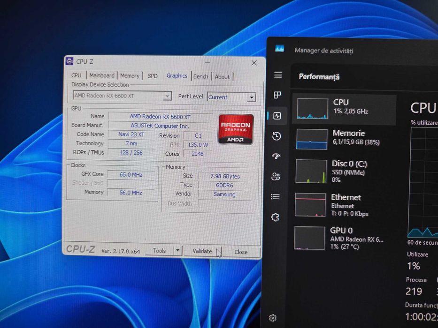
Task: Expand the Tools dropdown arrow in CPU-Z
Action: (x=177, y=251)
